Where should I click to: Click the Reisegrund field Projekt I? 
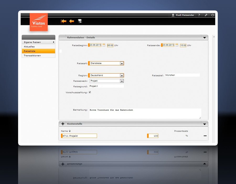[x=106, y=86]
